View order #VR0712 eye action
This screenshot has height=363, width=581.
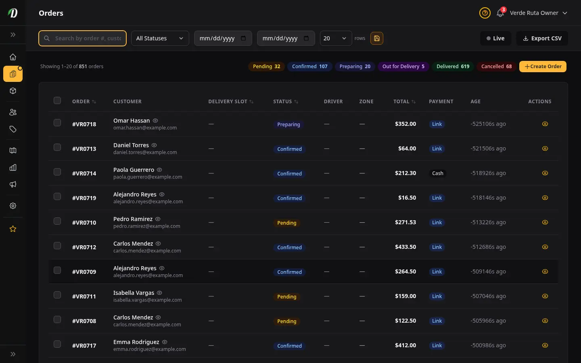545,247
